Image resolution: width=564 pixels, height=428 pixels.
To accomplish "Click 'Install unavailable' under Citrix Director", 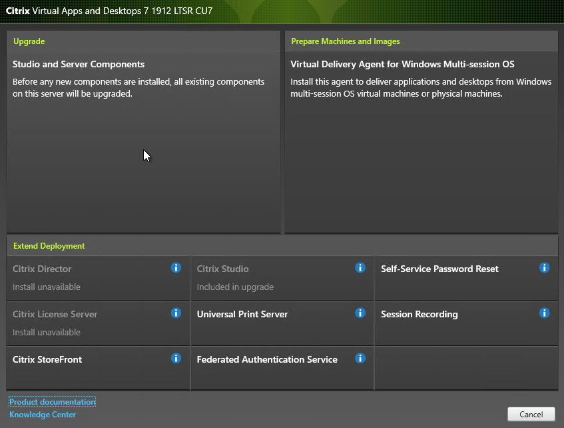I will pyautogui.click(x=47, y=287).
